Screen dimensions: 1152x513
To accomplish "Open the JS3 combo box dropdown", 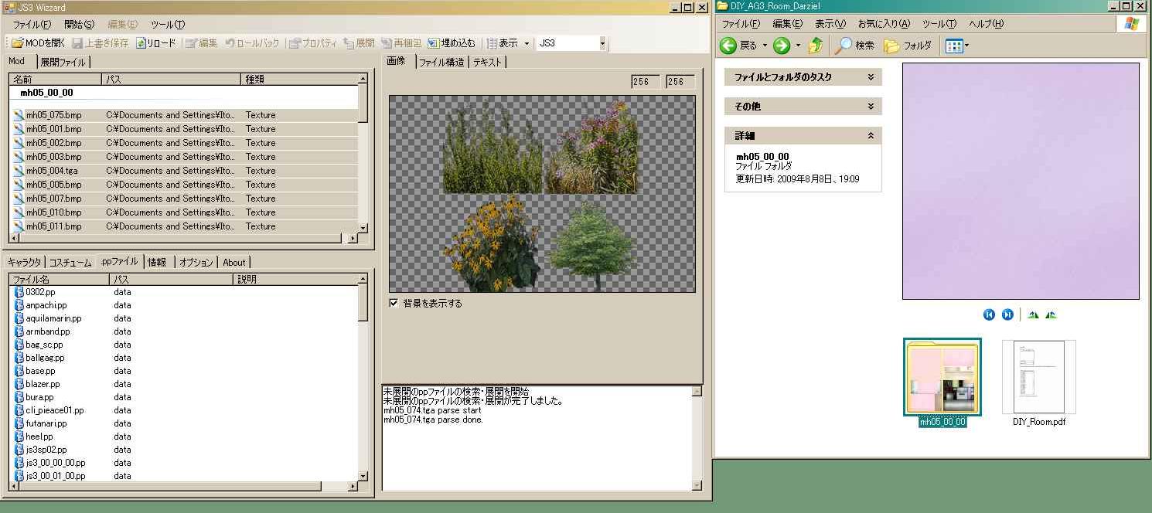I will pyautogui.click(x=603, y=43).
